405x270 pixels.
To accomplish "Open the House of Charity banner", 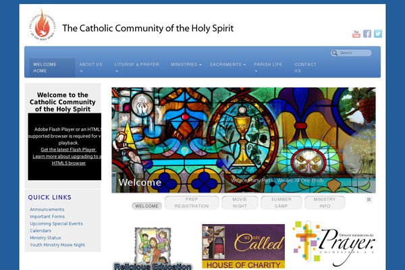I will tap(243, 246).
